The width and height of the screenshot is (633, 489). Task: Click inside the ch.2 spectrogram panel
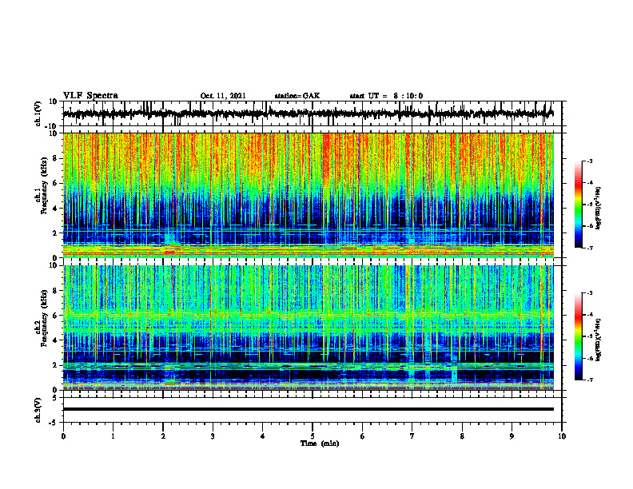pyautogui.click(x=309, y=328)
